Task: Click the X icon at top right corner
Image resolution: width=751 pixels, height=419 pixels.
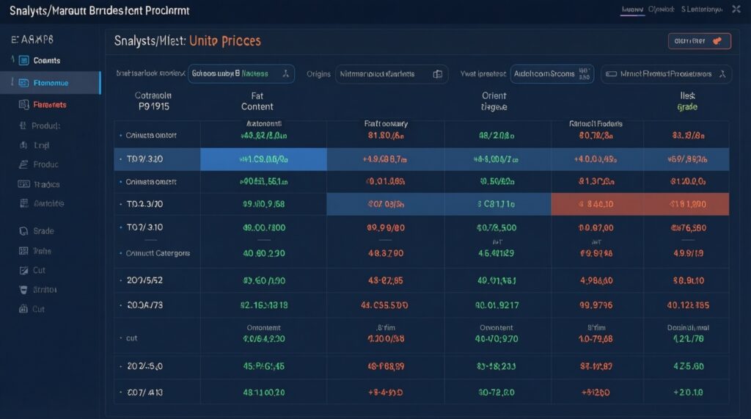Action: pyautogui.click(x=736, y=10)
